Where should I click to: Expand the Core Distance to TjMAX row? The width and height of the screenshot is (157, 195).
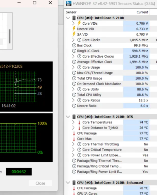click(x=73, y=128)
